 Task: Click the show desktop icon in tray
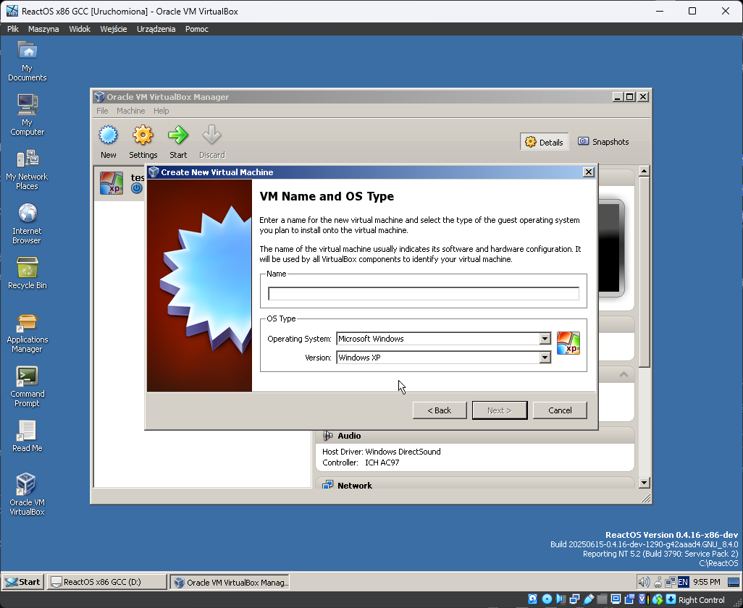click(x=734, y=582)
